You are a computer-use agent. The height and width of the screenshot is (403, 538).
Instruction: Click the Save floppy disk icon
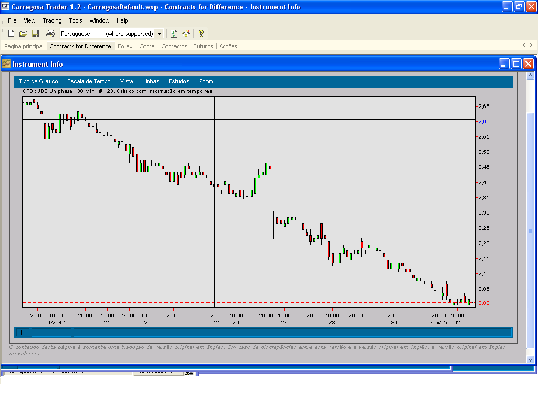click(x=35, y=34)
